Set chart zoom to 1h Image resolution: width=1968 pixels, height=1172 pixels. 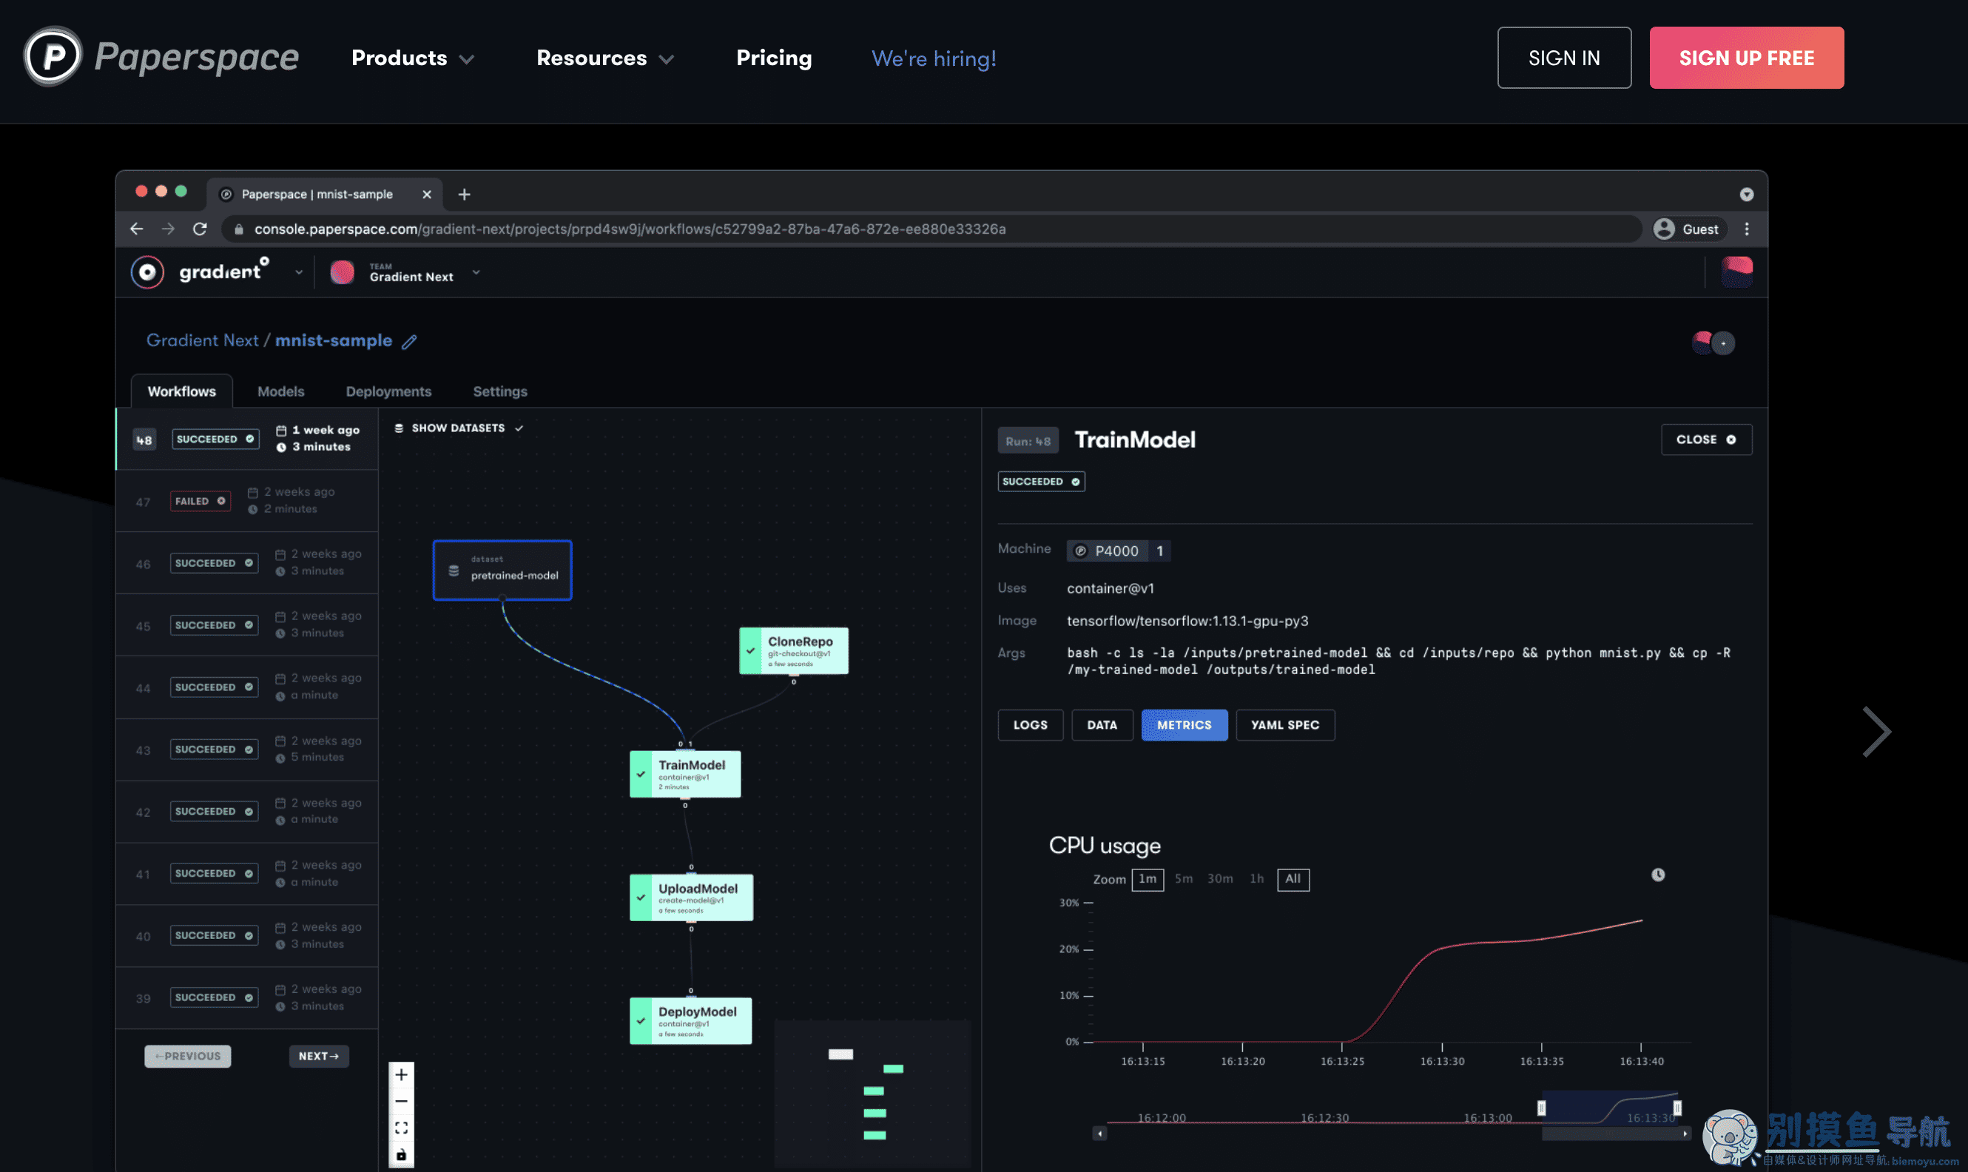(x=1256, y=879)
